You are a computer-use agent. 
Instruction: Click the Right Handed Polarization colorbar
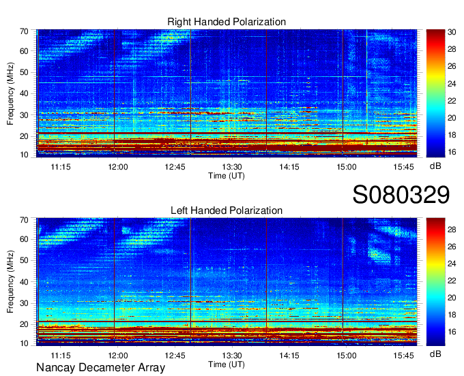435,93
